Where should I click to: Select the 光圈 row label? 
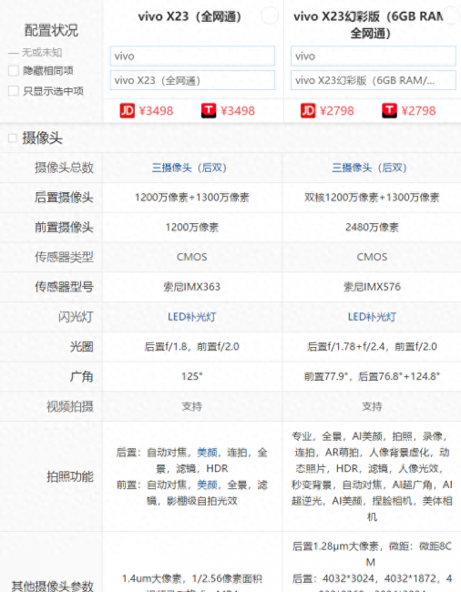click(82, 347)
